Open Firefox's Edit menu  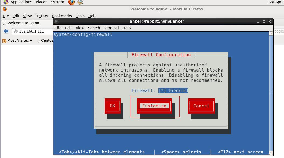pos(16,16)
